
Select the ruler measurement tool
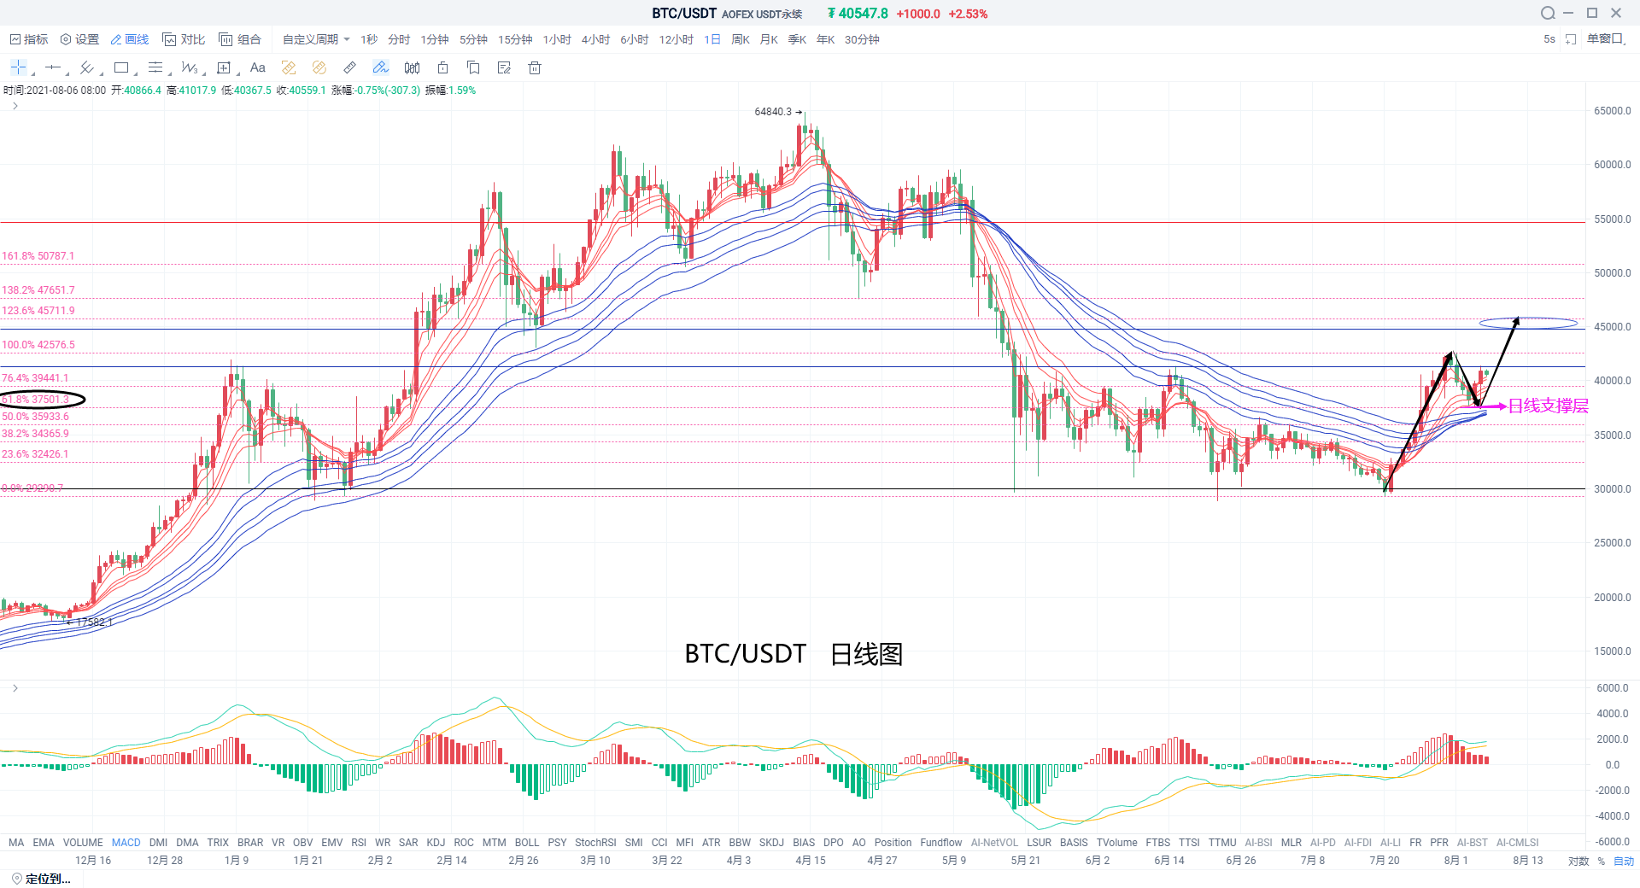(350, 67)
